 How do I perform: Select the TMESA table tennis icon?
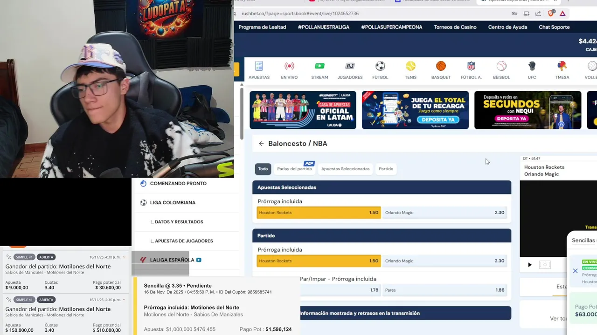(562, 66)
